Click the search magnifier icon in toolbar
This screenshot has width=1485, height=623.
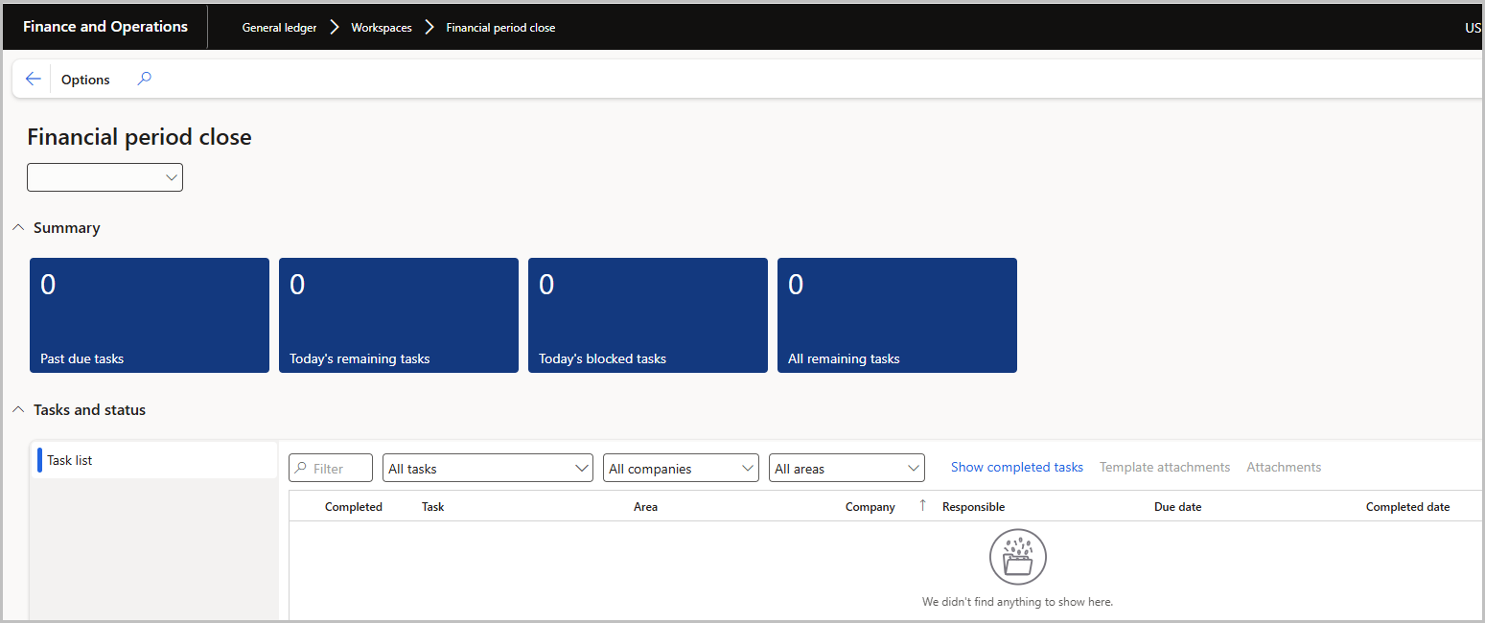pos(144,80)
